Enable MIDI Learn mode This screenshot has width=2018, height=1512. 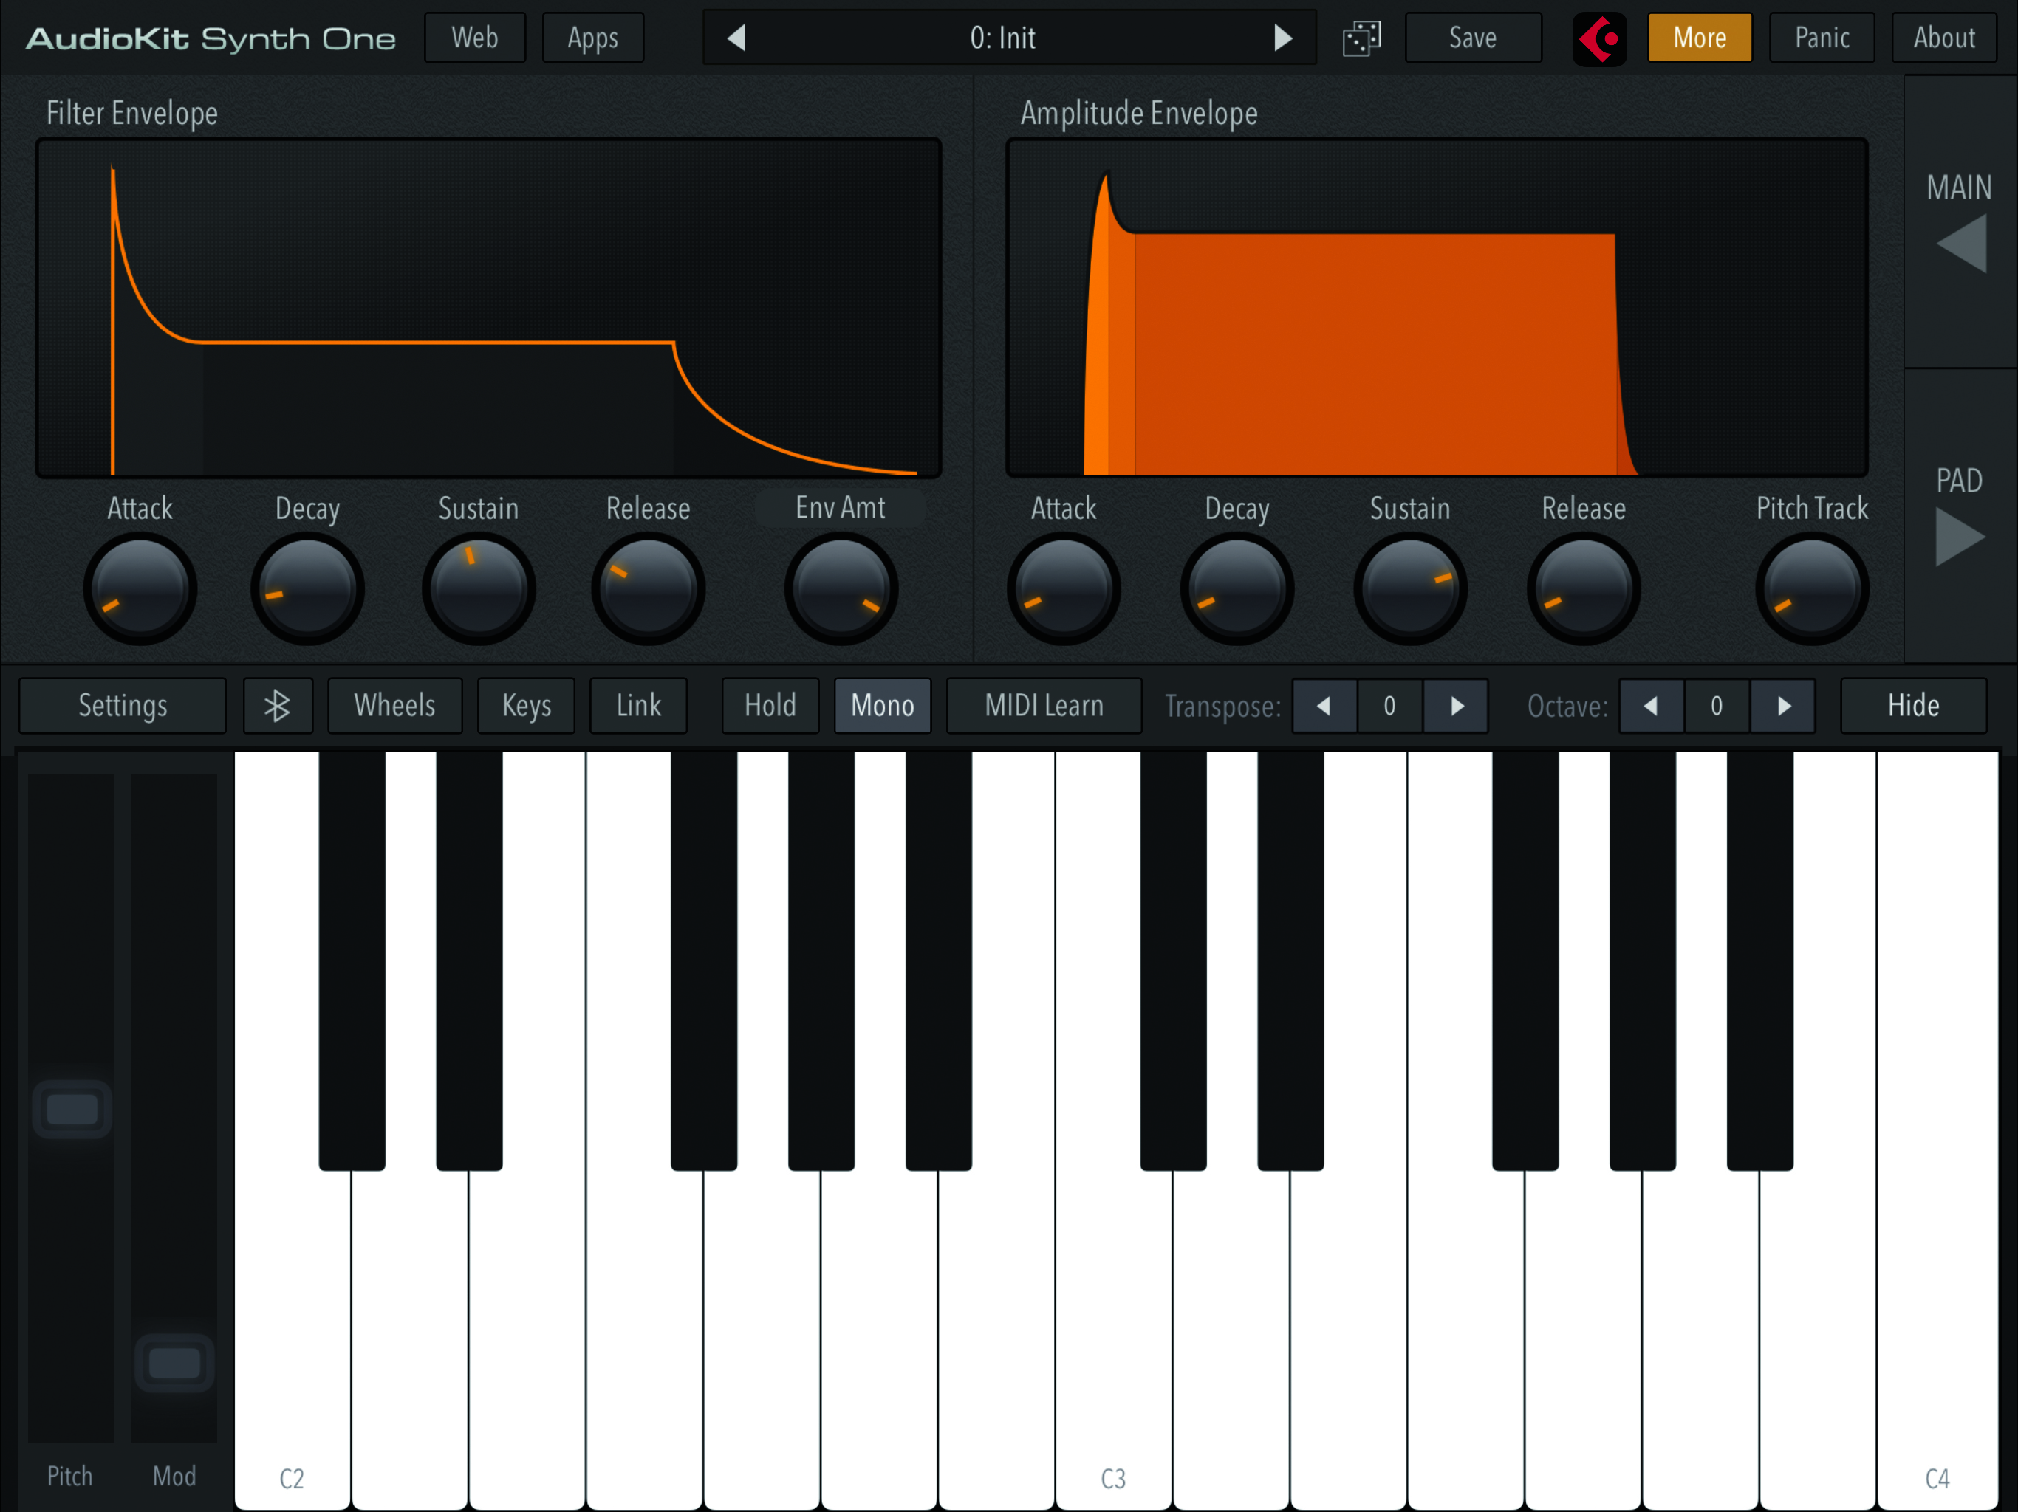1044,705
